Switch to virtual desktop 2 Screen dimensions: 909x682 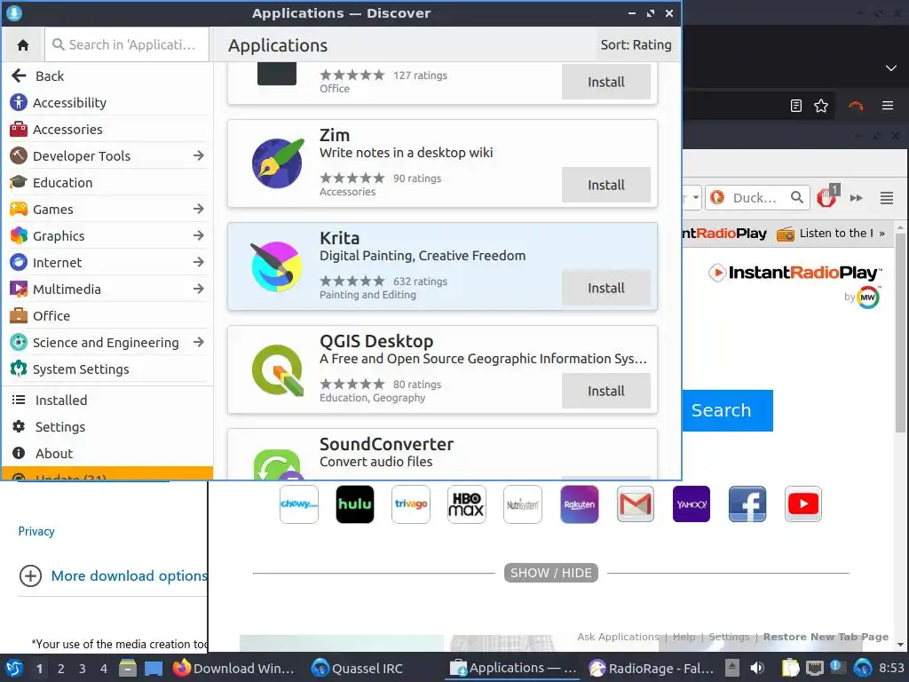coord(61,669)
